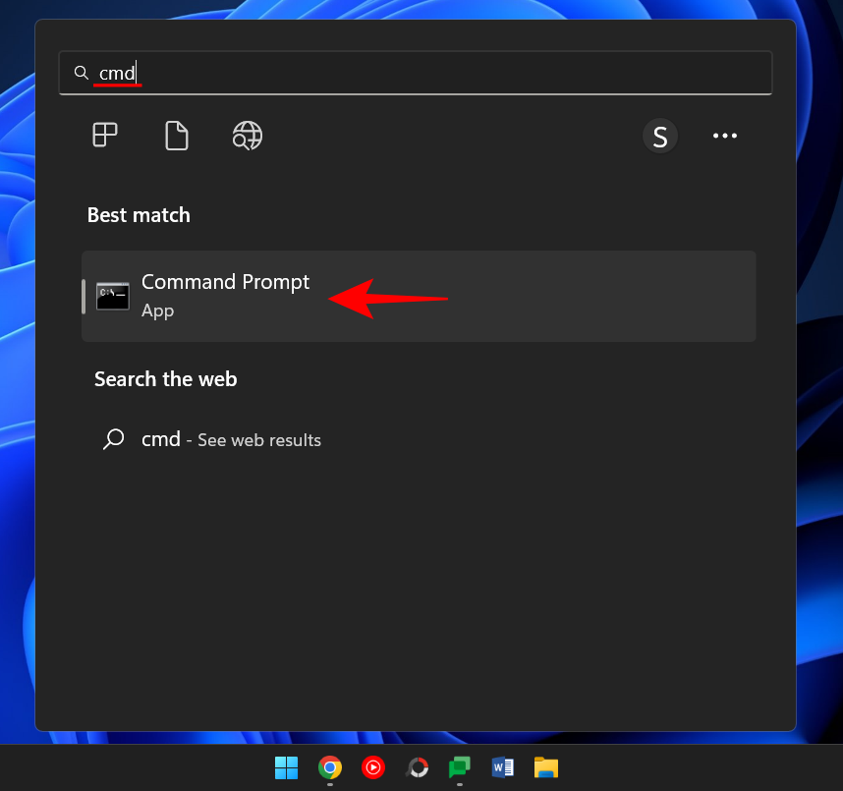Expand the three-dot more options menu
Screen dimensions: 843x791
(725, 137)
